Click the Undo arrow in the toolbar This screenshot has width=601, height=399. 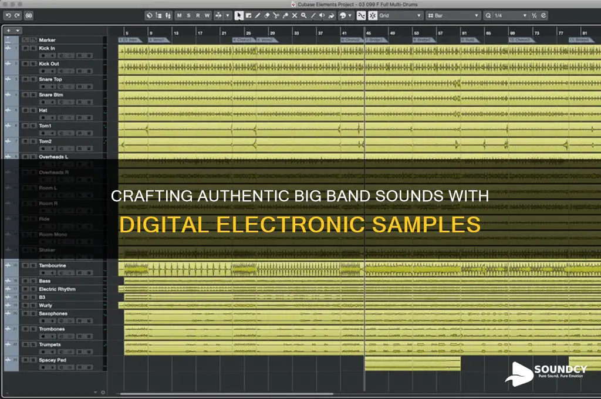point(8,15)
